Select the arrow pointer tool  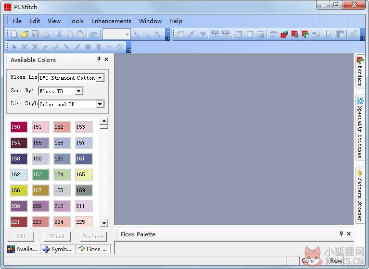[x=14, y=47]
